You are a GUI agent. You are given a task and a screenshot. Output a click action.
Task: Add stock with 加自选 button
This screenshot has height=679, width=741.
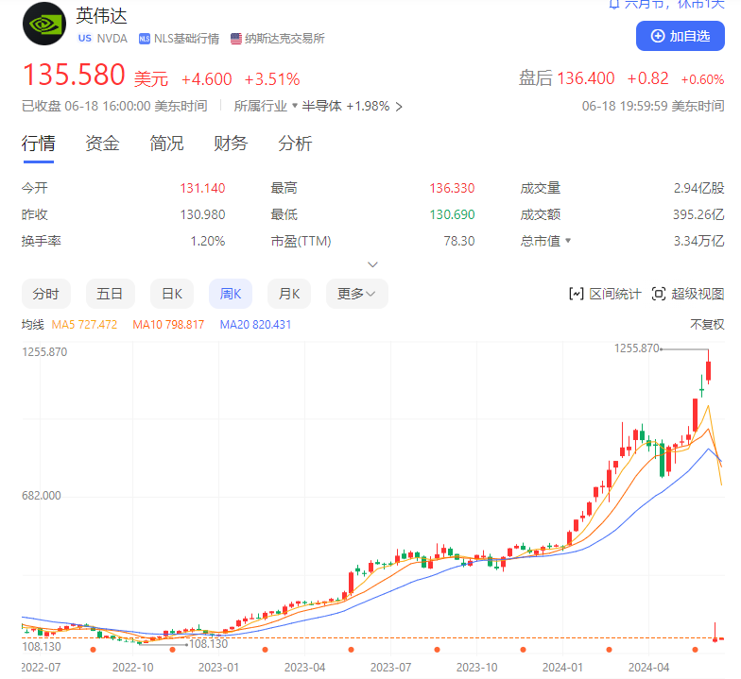tap(681, 36)
